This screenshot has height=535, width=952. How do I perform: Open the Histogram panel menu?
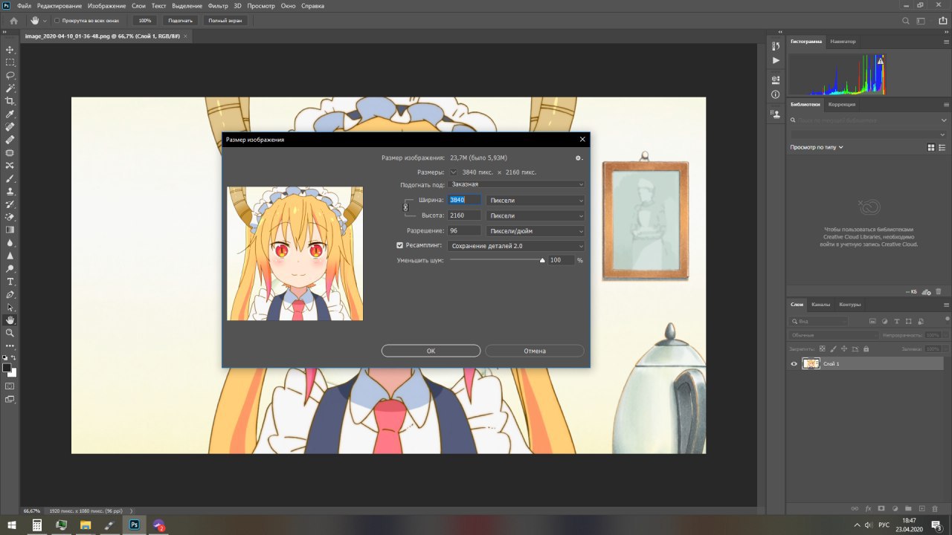point(945,41)
